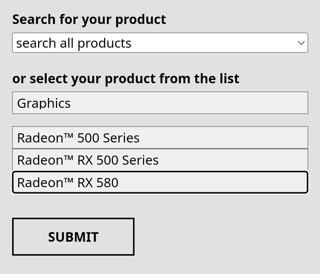Choose the Radeon™ 500 Series entry
The height and width of the screenshot is (274, 320).
click(x=160, y=138)
